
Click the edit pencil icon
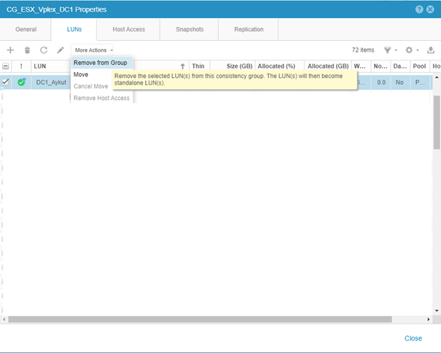(x=61, y=50)
